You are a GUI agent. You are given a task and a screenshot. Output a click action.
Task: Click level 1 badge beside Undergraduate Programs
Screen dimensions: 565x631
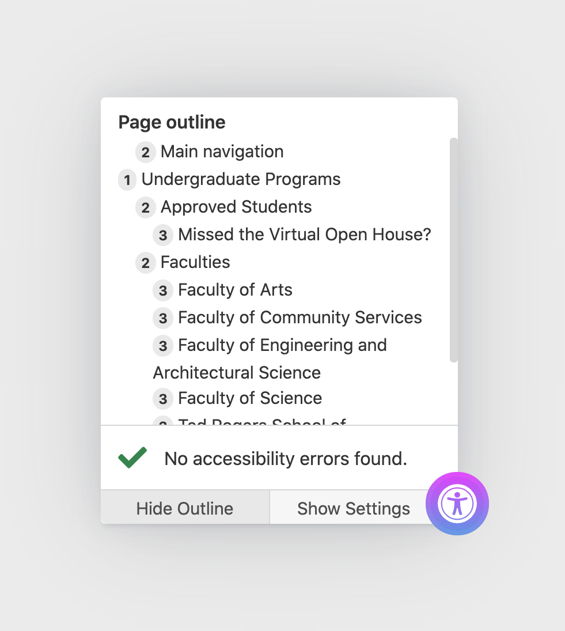[x=127, y=180]
